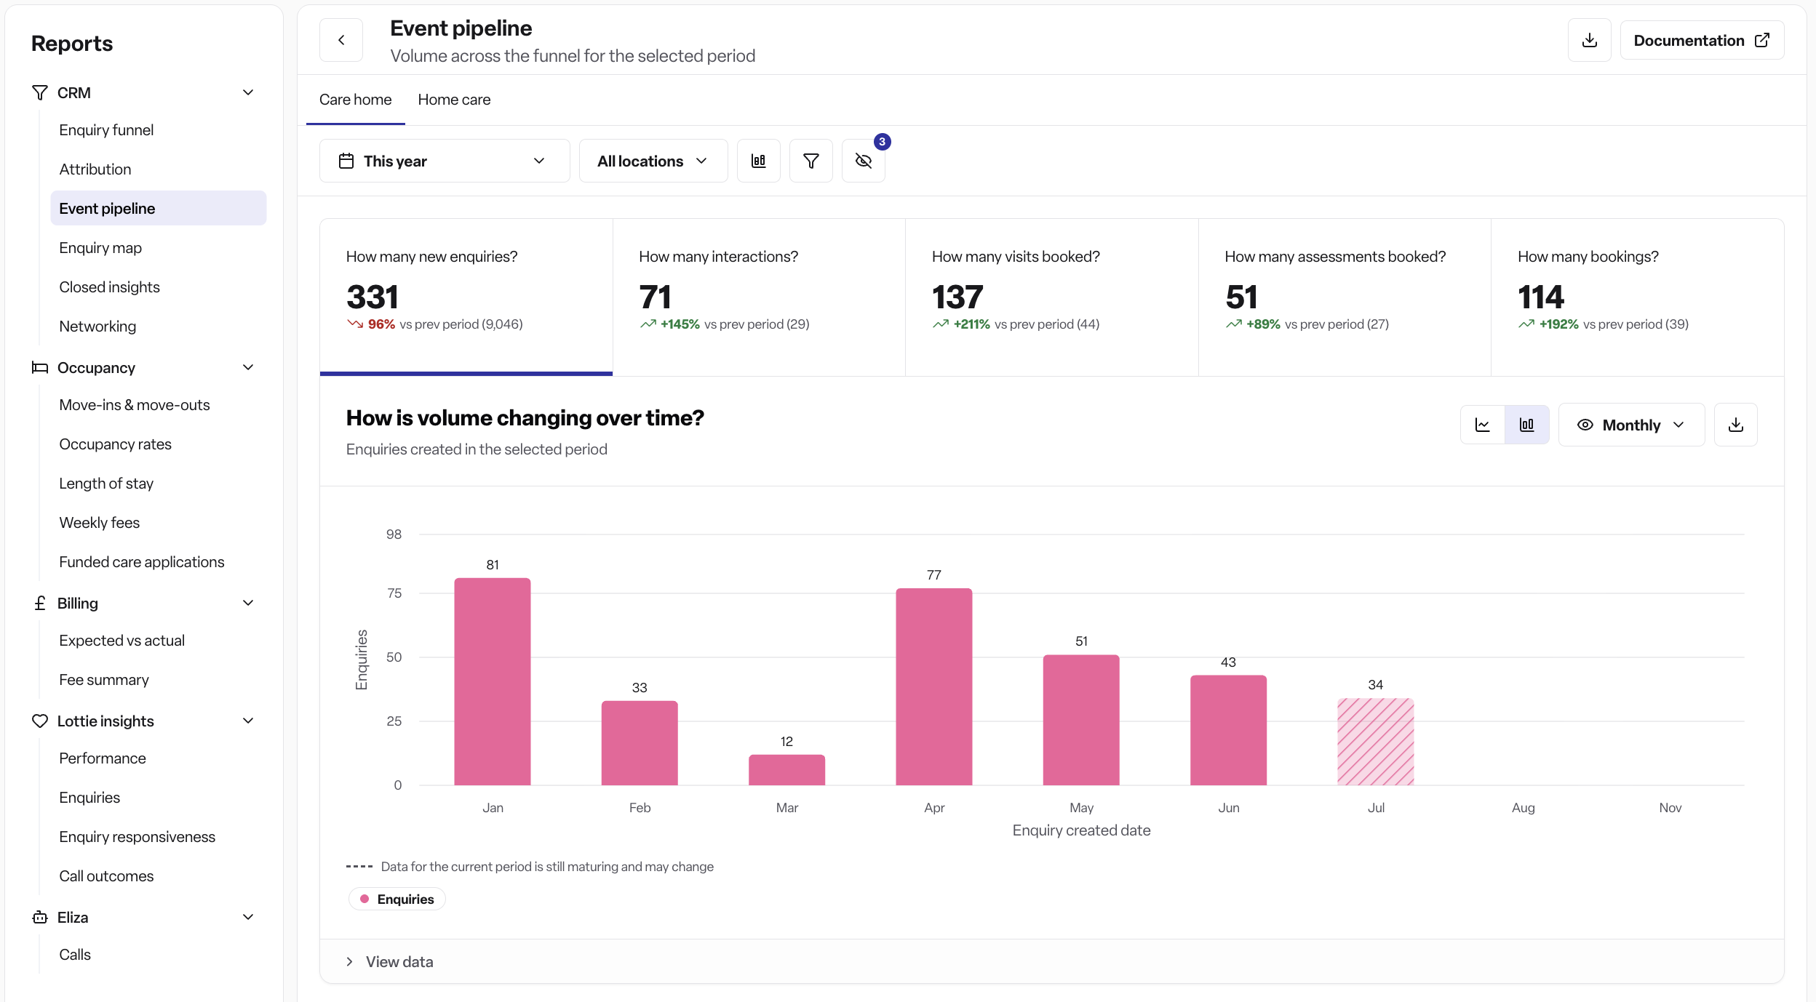
Task: Collapse the Billing section
Action: tap(248, 603)
